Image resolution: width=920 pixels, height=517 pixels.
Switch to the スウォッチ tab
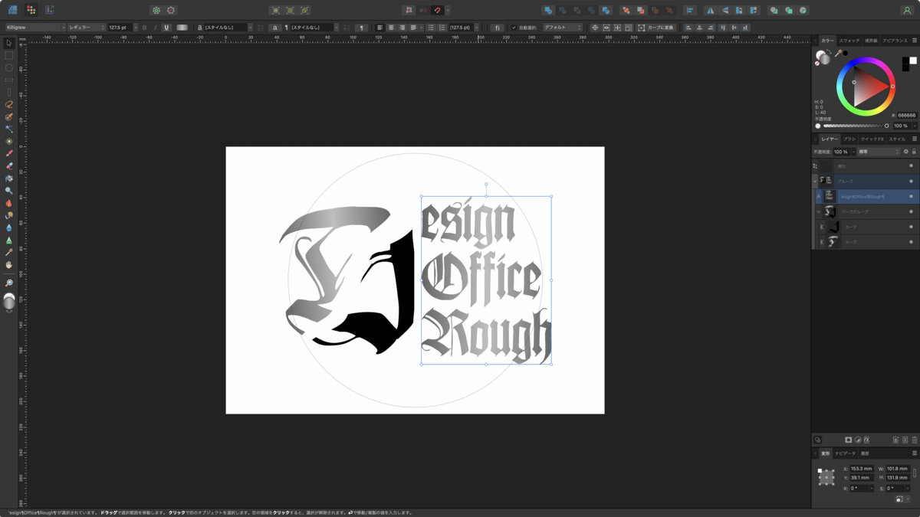(849, 41)
